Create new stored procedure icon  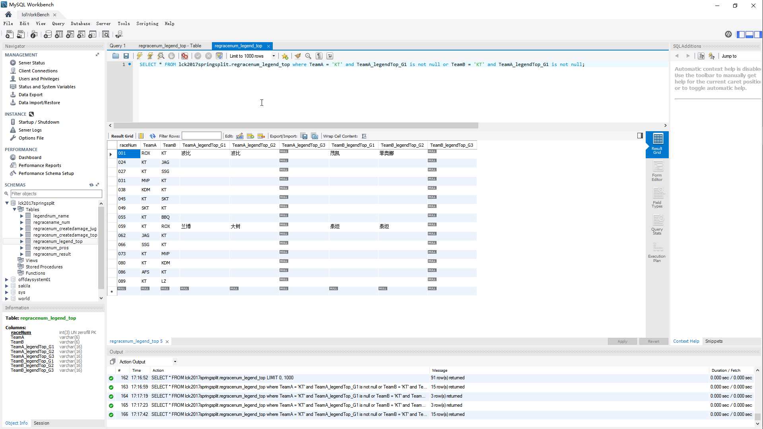[81, 35]
